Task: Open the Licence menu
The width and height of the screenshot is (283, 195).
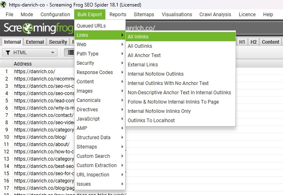Action: [247, 15]
